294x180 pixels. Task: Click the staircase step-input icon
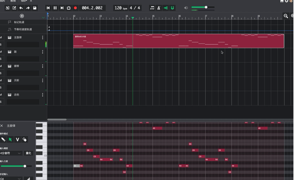pos(29,178)
